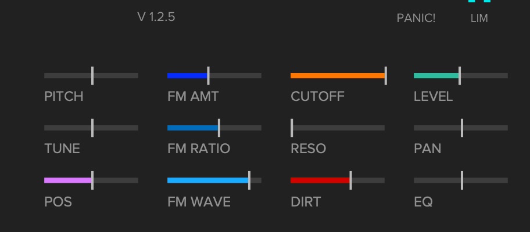
Task: Click the PANIC! button
Action: pos(416,18)
